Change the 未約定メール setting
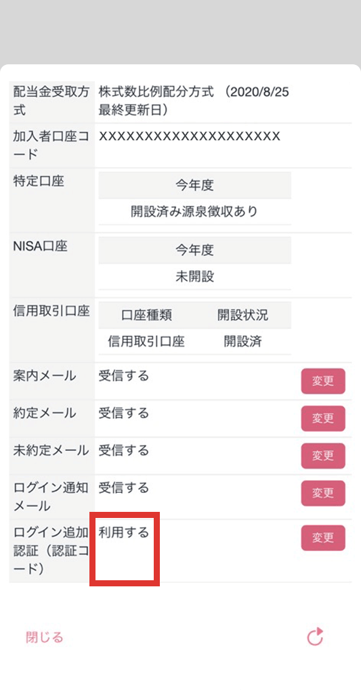This screenshot has width=361, height=694. coord(323,456)
